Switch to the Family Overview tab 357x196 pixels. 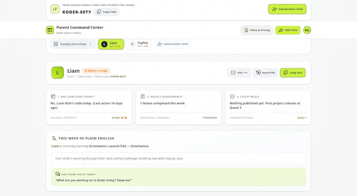72,44
